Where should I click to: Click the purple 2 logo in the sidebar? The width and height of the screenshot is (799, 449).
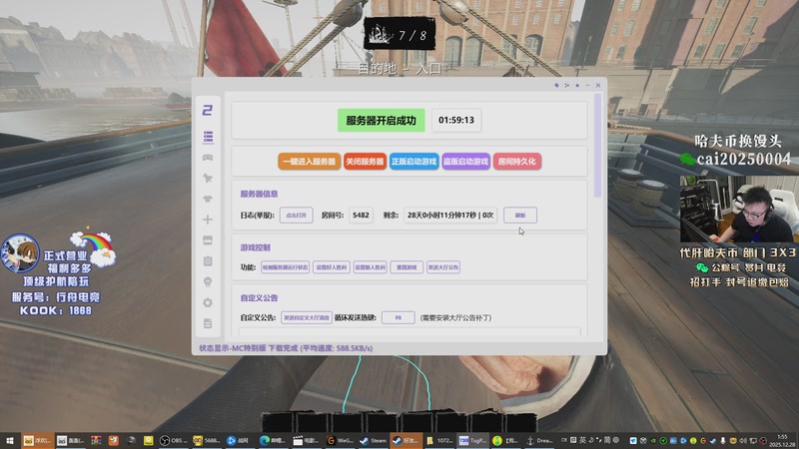[x=208, y=110]
